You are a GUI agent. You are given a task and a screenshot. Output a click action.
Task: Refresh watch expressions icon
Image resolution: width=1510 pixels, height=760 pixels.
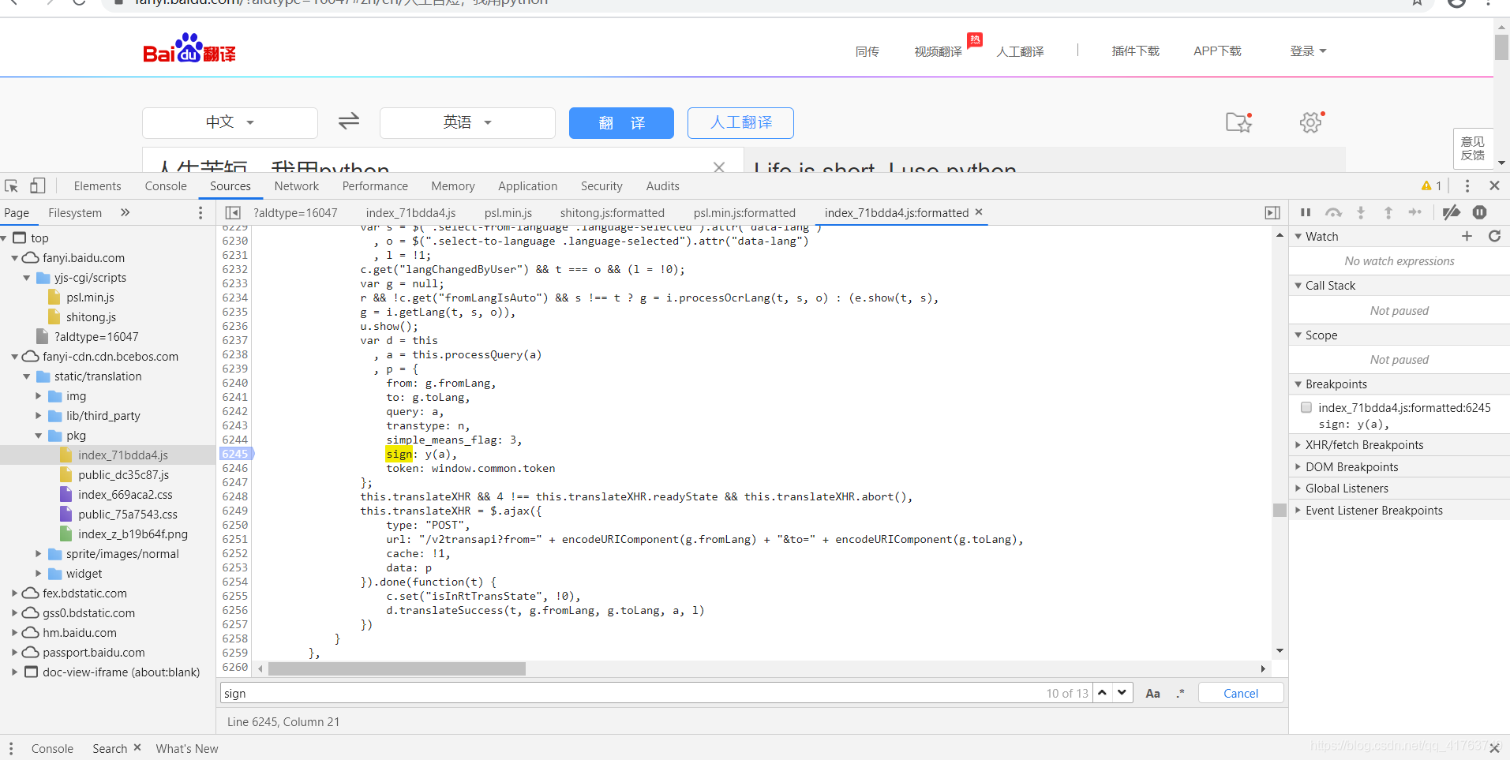tap(1494, 236)
